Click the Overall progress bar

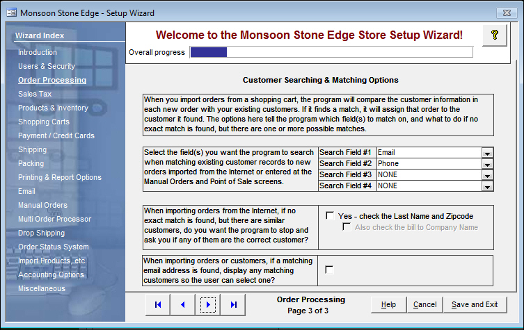(331, 52)
